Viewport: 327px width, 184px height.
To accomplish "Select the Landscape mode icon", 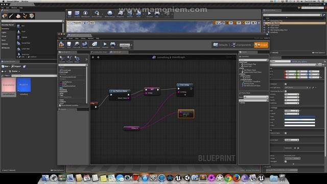I will point(18,16).
